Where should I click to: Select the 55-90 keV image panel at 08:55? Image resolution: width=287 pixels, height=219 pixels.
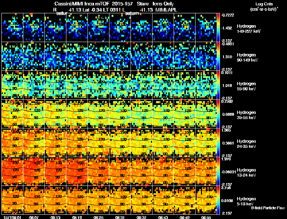tap(206, 85)
